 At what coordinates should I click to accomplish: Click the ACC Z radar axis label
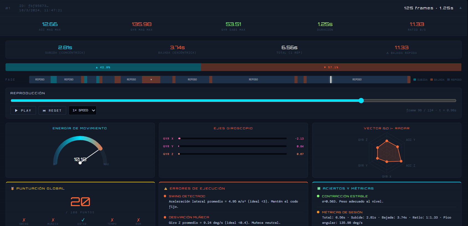(411, 165)
